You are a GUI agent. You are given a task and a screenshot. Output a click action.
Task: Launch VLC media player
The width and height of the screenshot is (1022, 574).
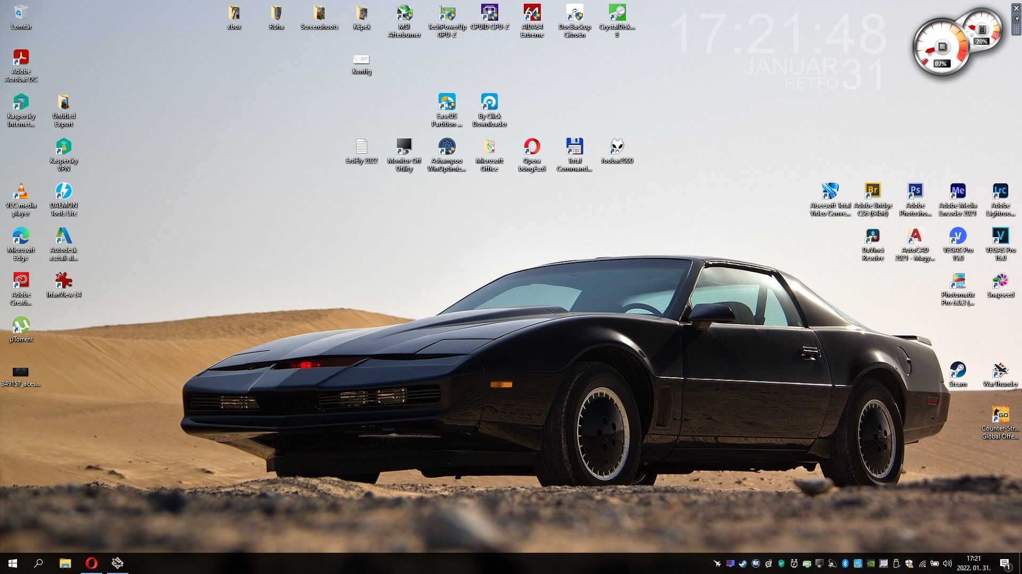pos(21,200)
